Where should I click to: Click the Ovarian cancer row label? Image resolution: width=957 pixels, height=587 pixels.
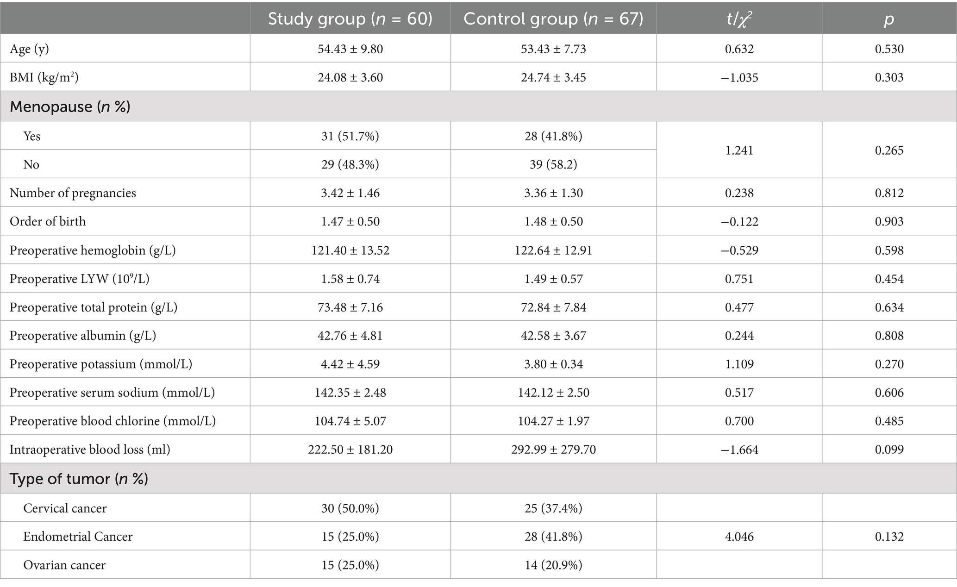point(64,565)
